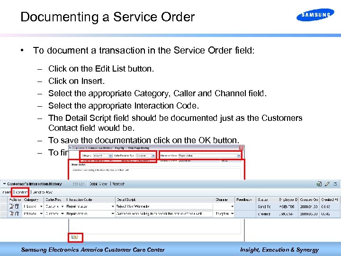Click the edit icon in the Reject Void Warranty row
Image resolution: width=341 pixels, height=256 pixels.
click(x=11, y=206)
